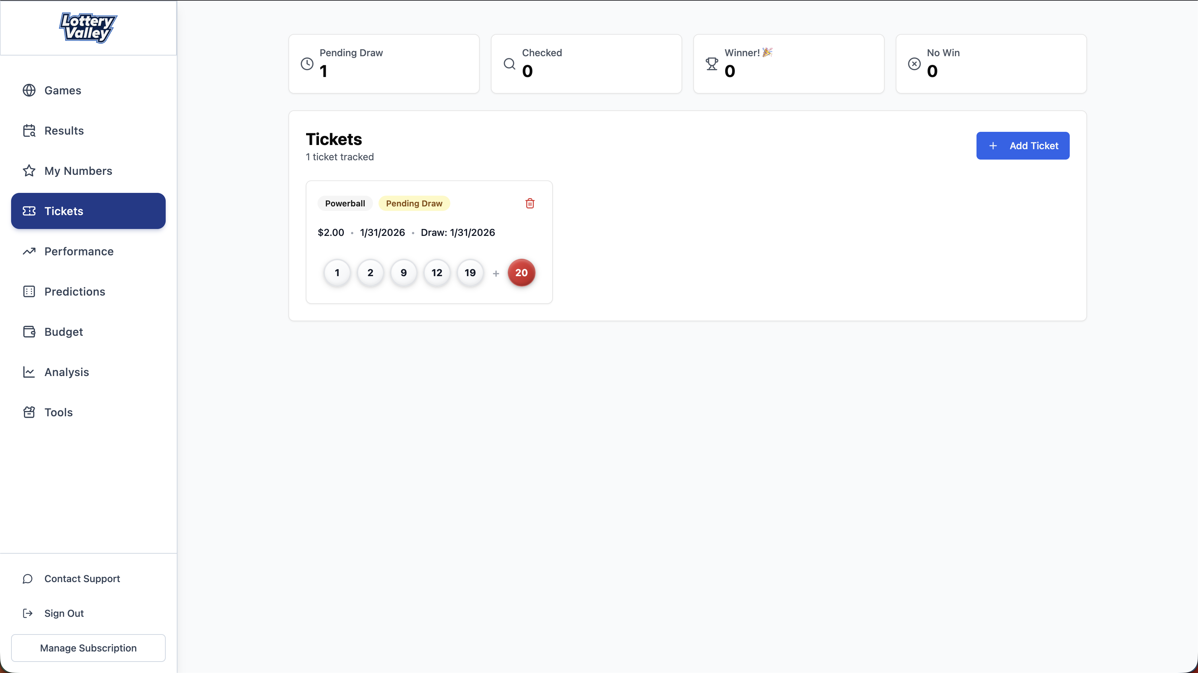Click the star icon for My Numbers

[x=29, y=171]
